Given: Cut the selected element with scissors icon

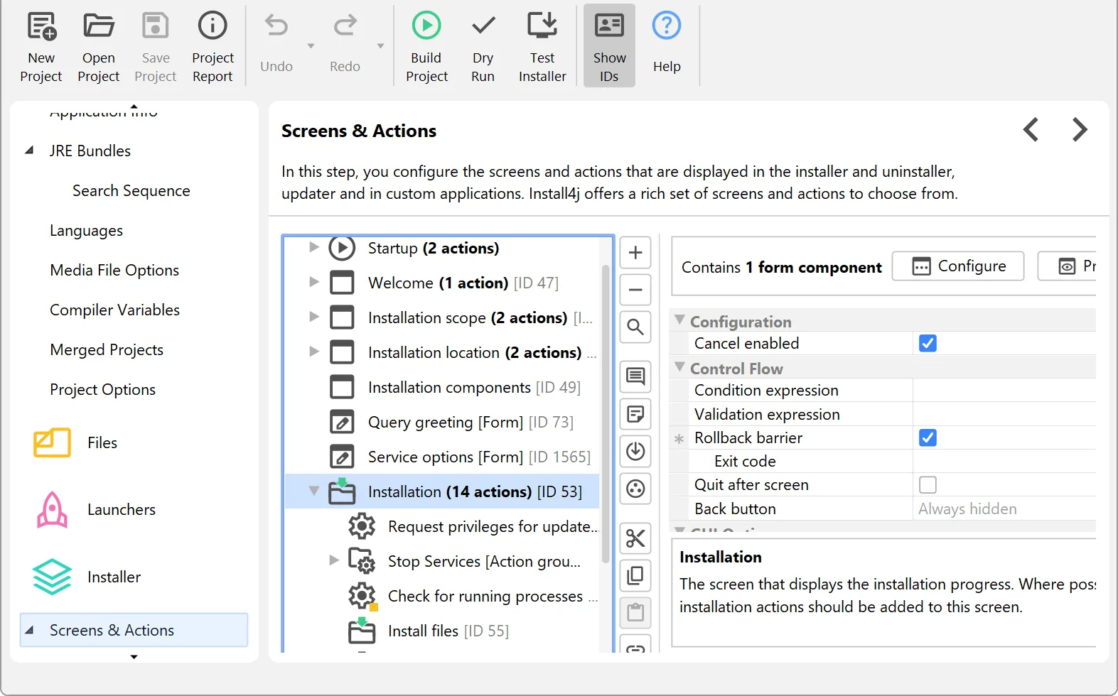Looking at the screenshot, I should pyautogui.click(x=635, y=538).
